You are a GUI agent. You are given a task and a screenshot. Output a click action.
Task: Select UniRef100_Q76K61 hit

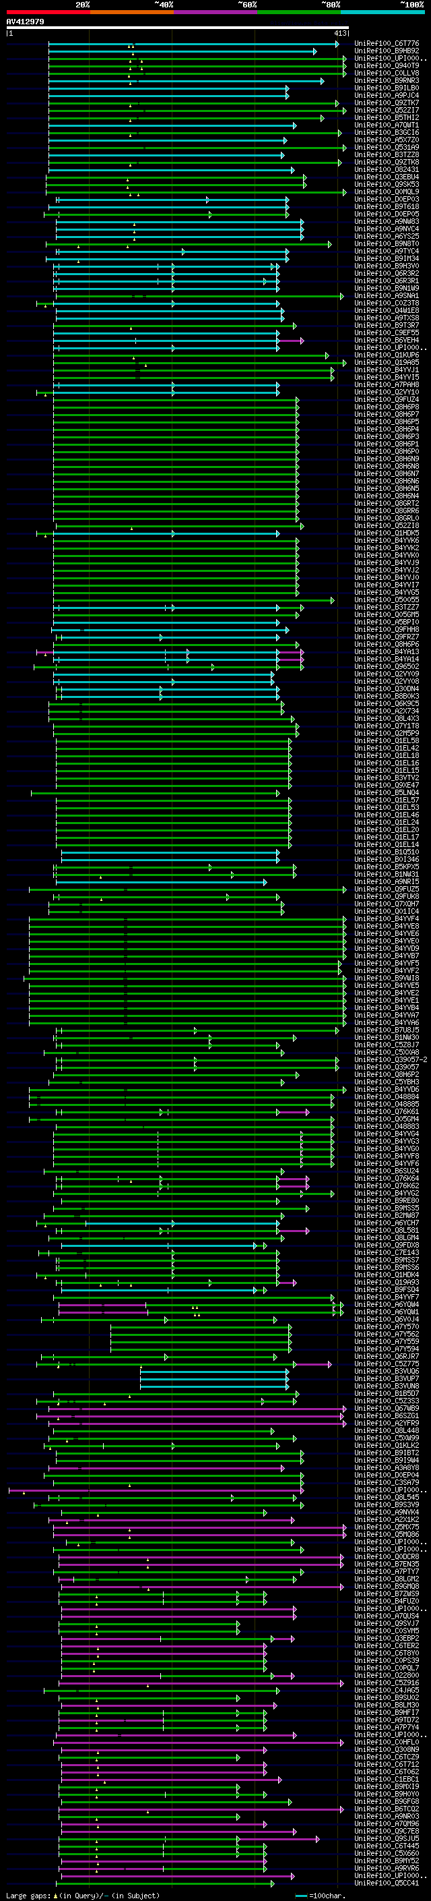pyautogui.click(x=387, y=1111)
